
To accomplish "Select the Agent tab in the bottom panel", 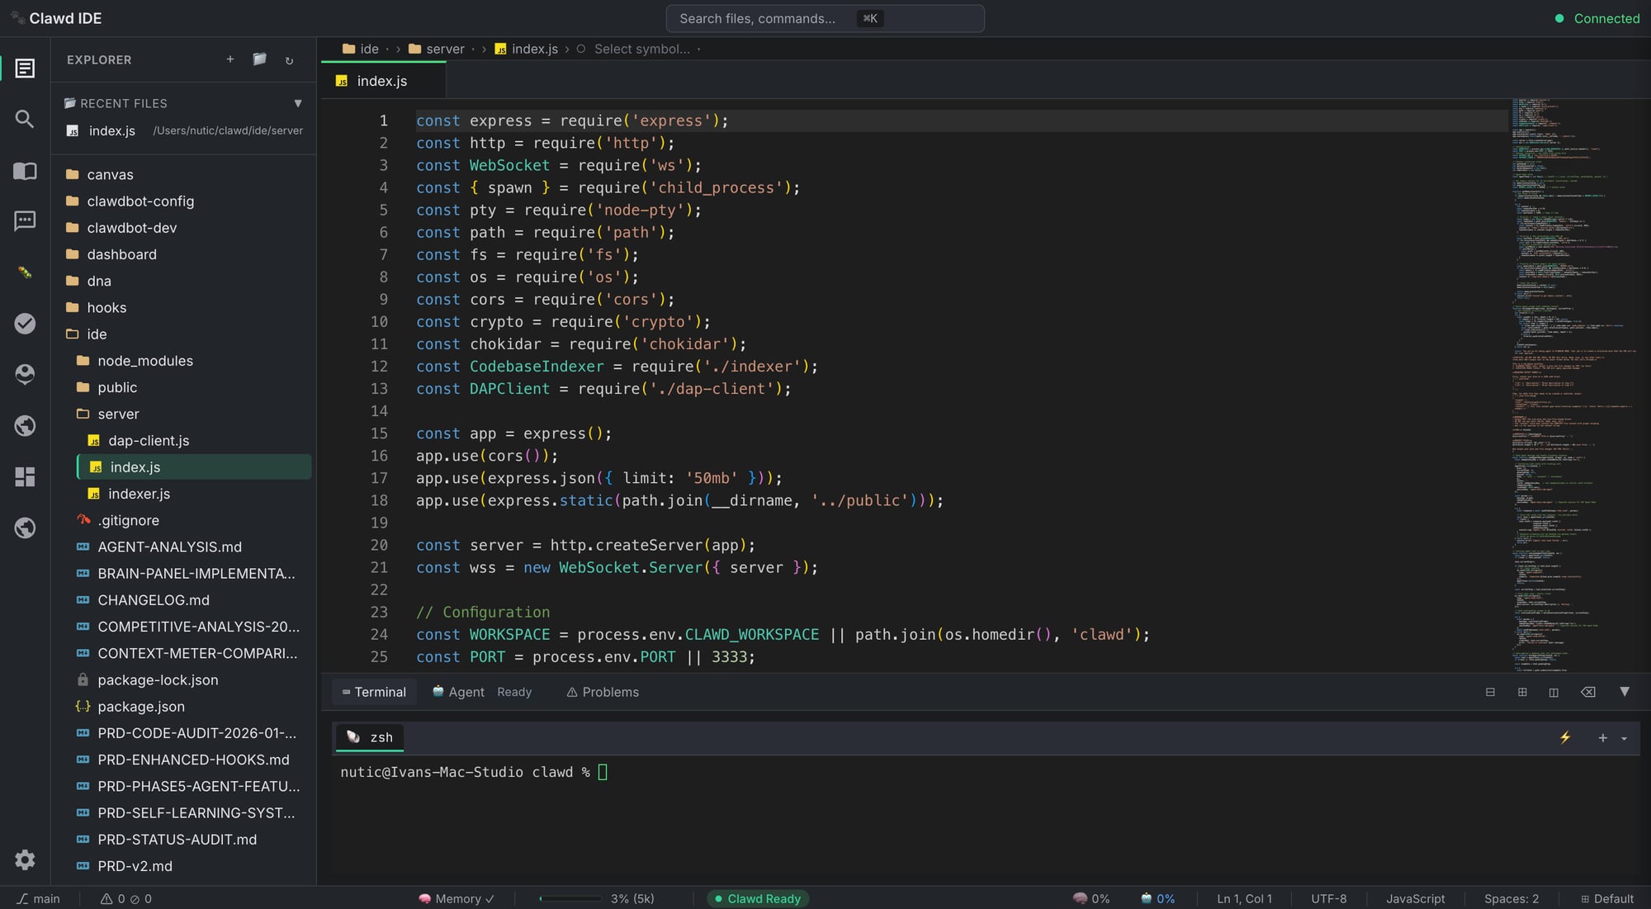I will (x=458, y=692).
